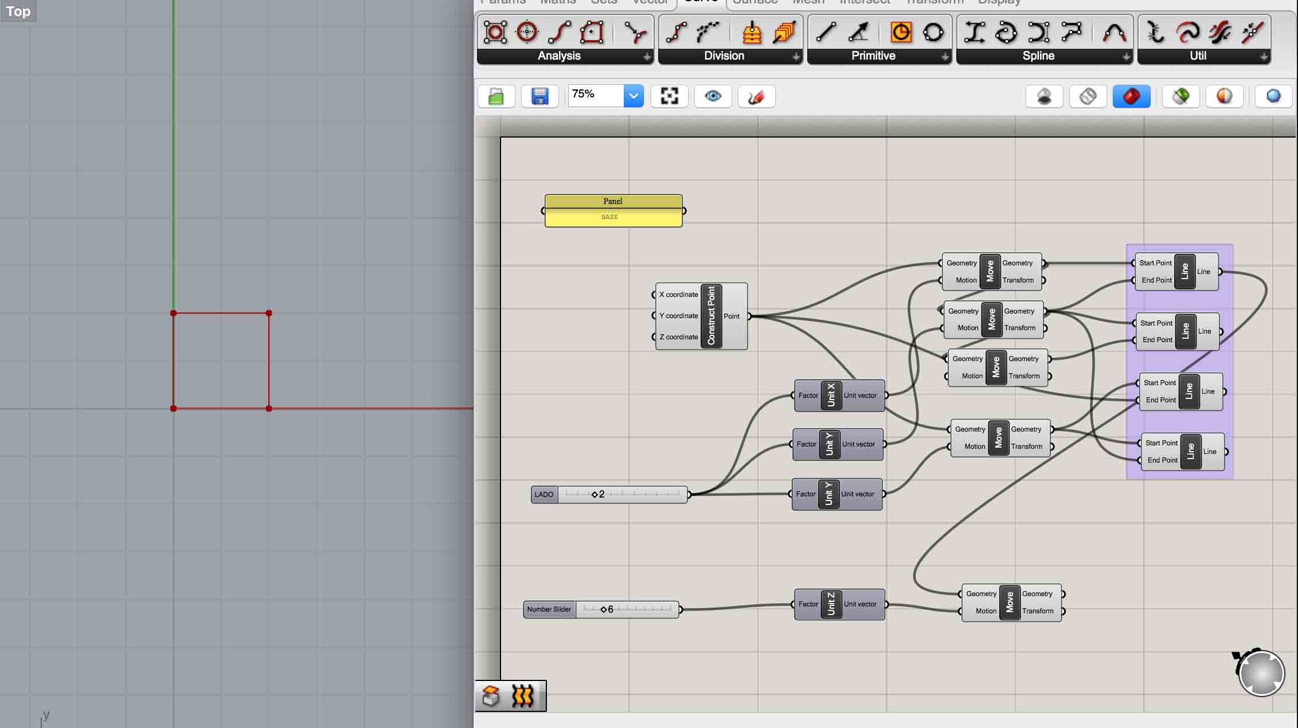Select the orange stacked frames Division icon

pyautogui.click(x=784, y=32)
